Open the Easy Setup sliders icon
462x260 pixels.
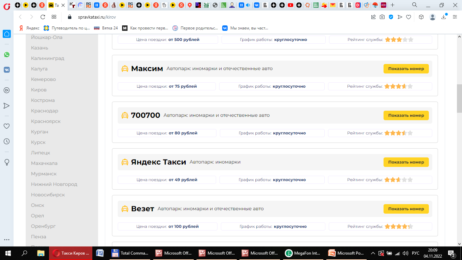(x=455, y=17)
